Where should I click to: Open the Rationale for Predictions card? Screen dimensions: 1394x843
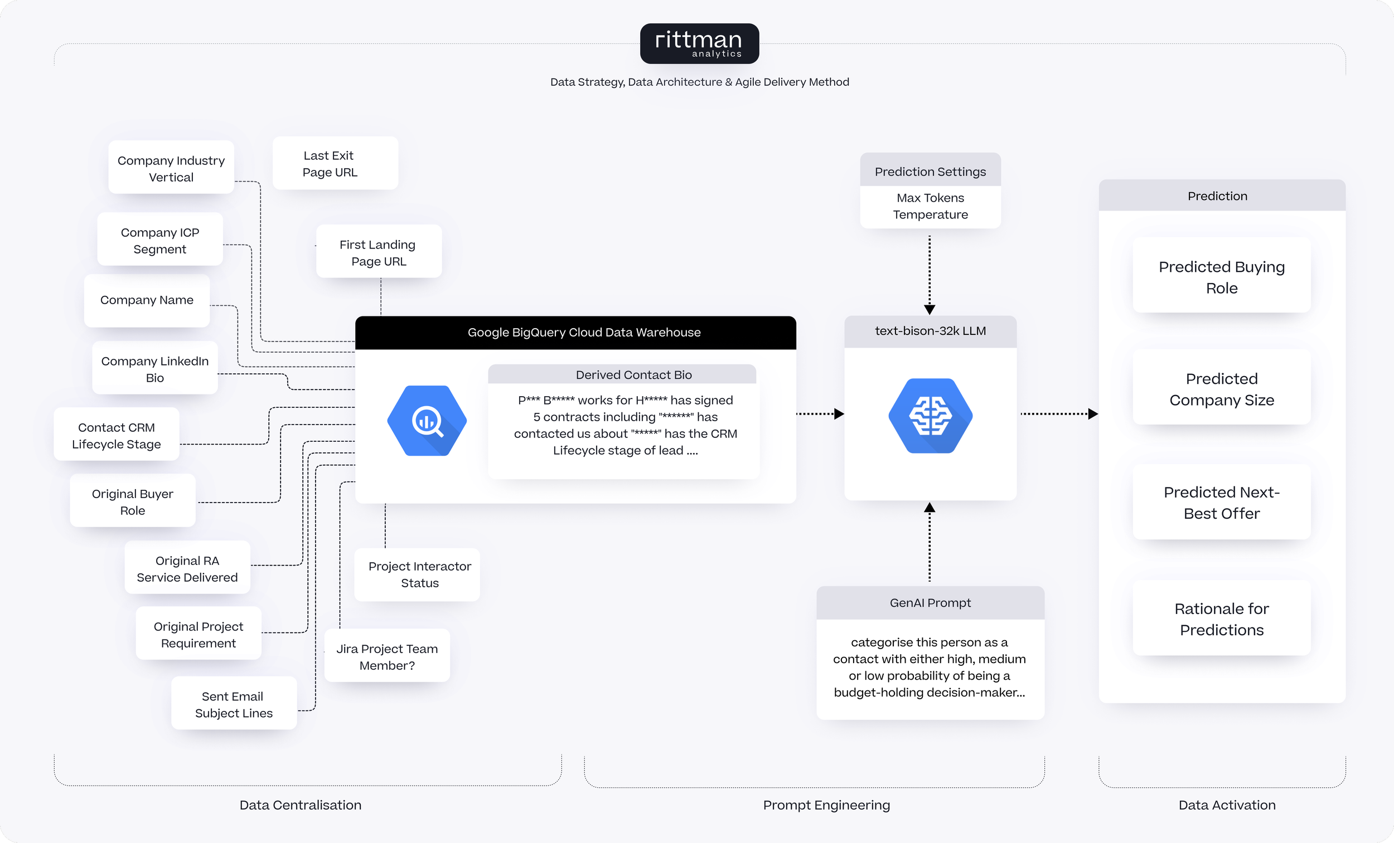pyautogui.click(x=1222, y=619)
